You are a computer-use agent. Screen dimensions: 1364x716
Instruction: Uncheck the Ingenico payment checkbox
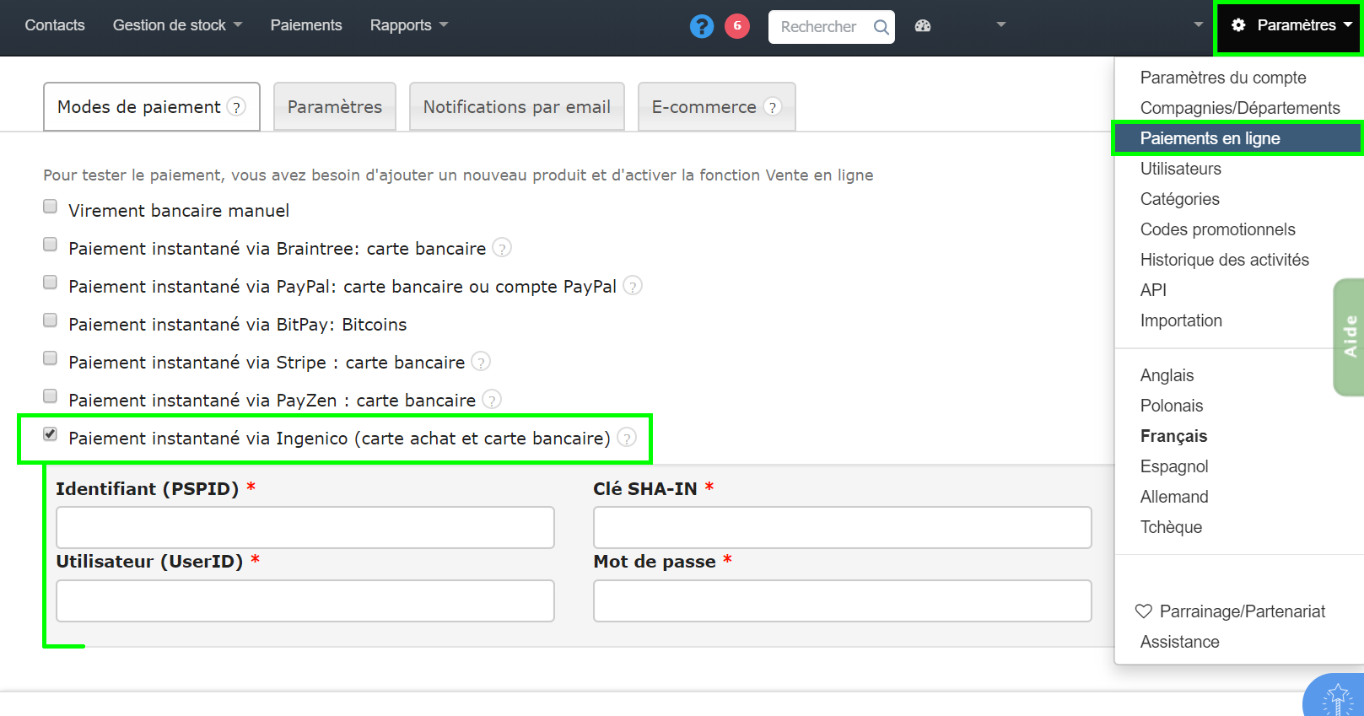click(51, 434)
